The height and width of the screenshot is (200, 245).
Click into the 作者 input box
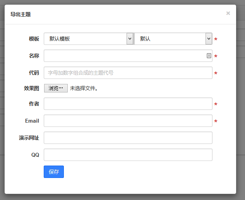coord(128,104)
